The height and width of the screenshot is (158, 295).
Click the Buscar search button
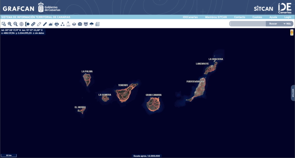pyautogui.click(x=273, y=24)
